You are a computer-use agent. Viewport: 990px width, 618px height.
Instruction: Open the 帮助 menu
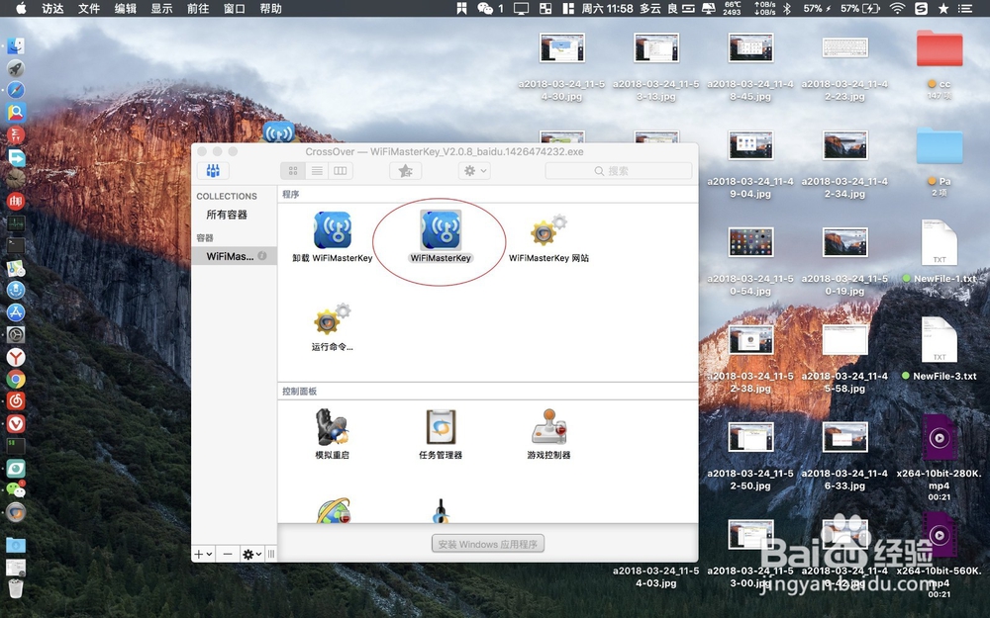click(271, 8)
